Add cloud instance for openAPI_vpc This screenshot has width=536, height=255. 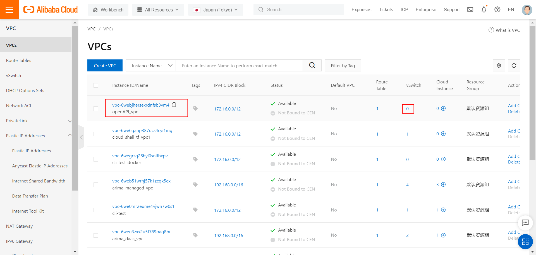coord(443,108)
